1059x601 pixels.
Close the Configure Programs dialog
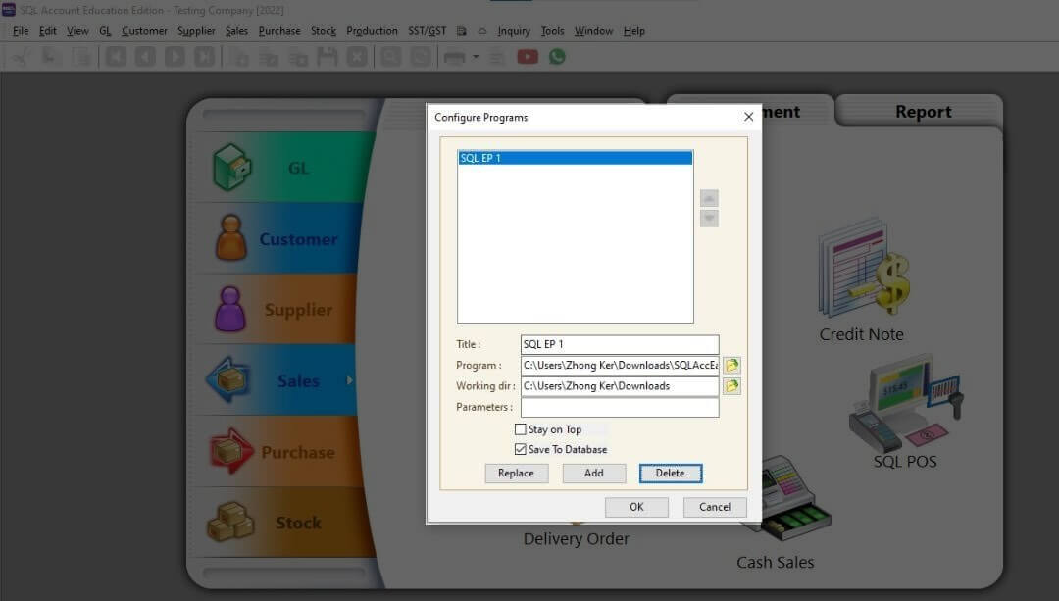coord(748,117)
